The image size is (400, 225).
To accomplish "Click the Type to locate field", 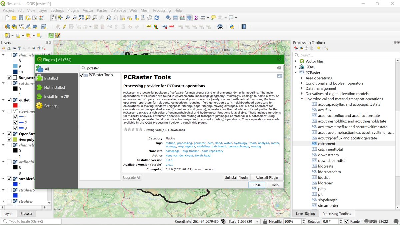I will (x=32, y=221).
